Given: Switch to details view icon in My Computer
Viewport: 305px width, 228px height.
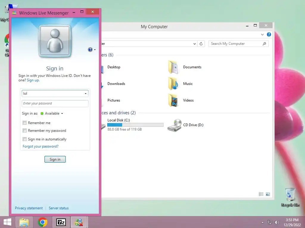Looking at the screenshot, I should pyautogui.click(x=261, y=194).
